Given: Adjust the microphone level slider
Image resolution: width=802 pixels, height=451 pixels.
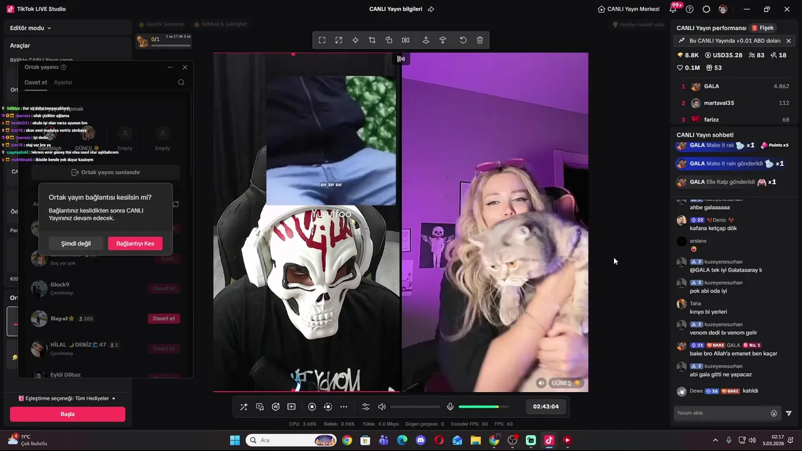Looking at the screenshot, I should coord(484,407).
